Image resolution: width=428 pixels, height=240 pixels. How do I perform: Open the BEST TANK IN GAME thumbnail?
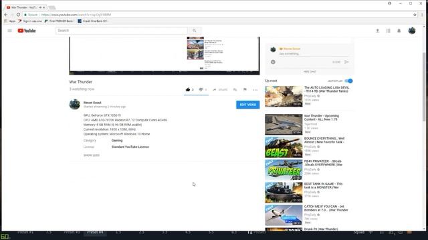point(284,193)
